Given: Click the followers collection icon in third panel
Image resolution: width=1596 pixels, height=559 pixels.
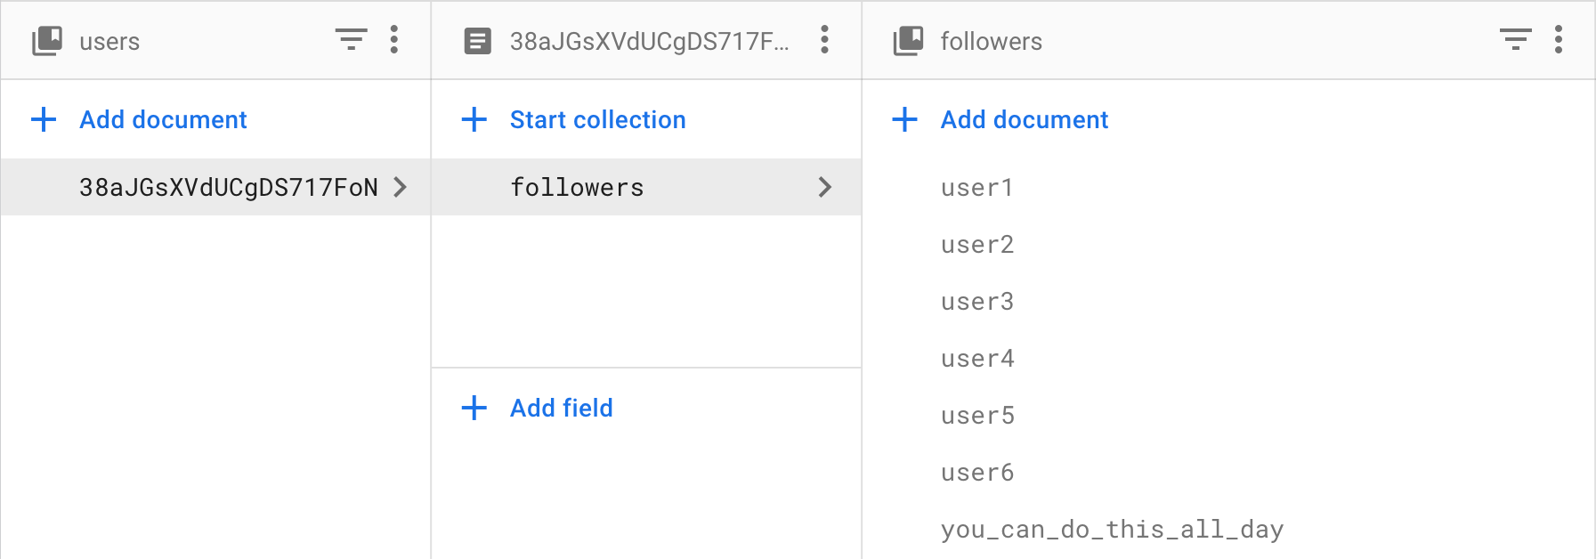Looking at the screenshot, I should coord(907,40).
